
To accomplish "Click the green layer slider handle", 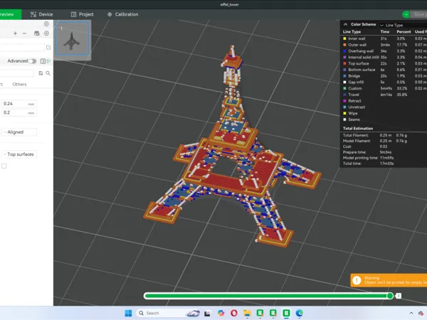I will (x=390, y=296).
